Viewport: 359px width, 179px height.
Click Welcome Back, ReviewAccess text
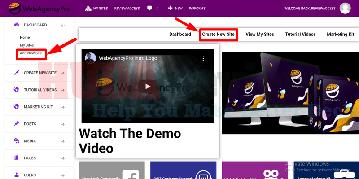pos(310,9)
